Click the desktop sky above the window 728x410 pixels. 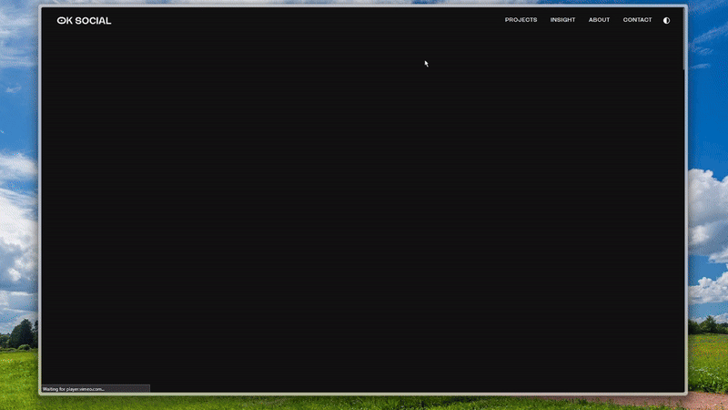pyautogui.click(x=364, y=2)
